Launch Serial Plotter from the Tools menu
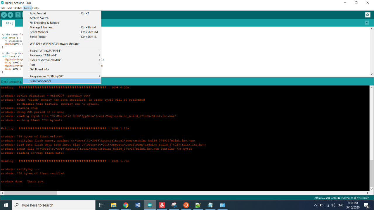Image resolution: width=374 pixels, height=210 pixels. click(62, 37)
